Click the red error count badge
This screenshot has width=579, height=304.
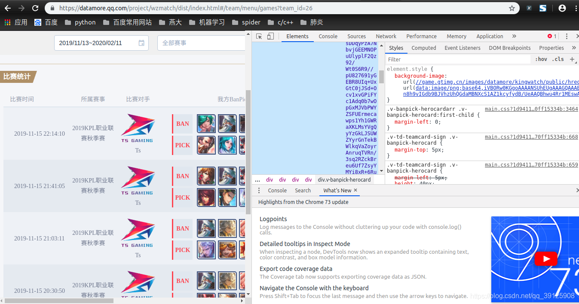click(552, 36)
